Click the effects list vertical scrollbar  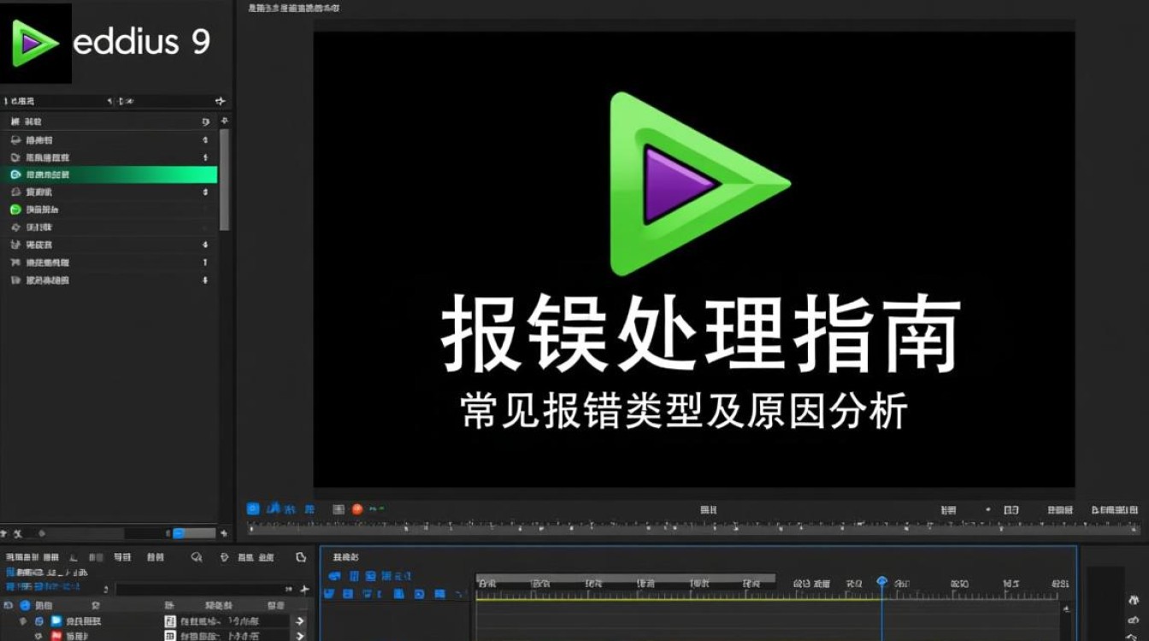point(224,179)
